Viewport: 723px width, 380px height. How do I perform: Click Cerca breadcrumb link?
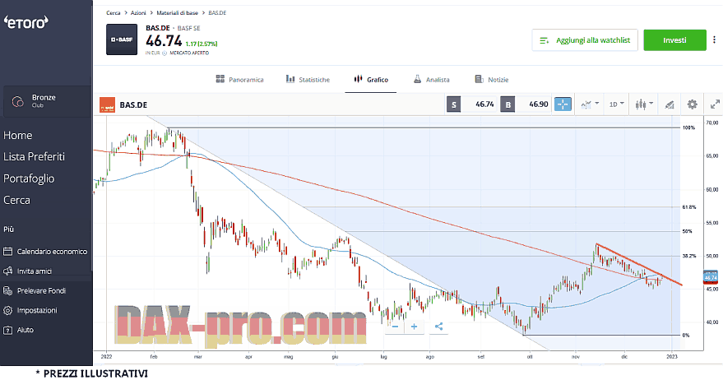pos(113,13)
